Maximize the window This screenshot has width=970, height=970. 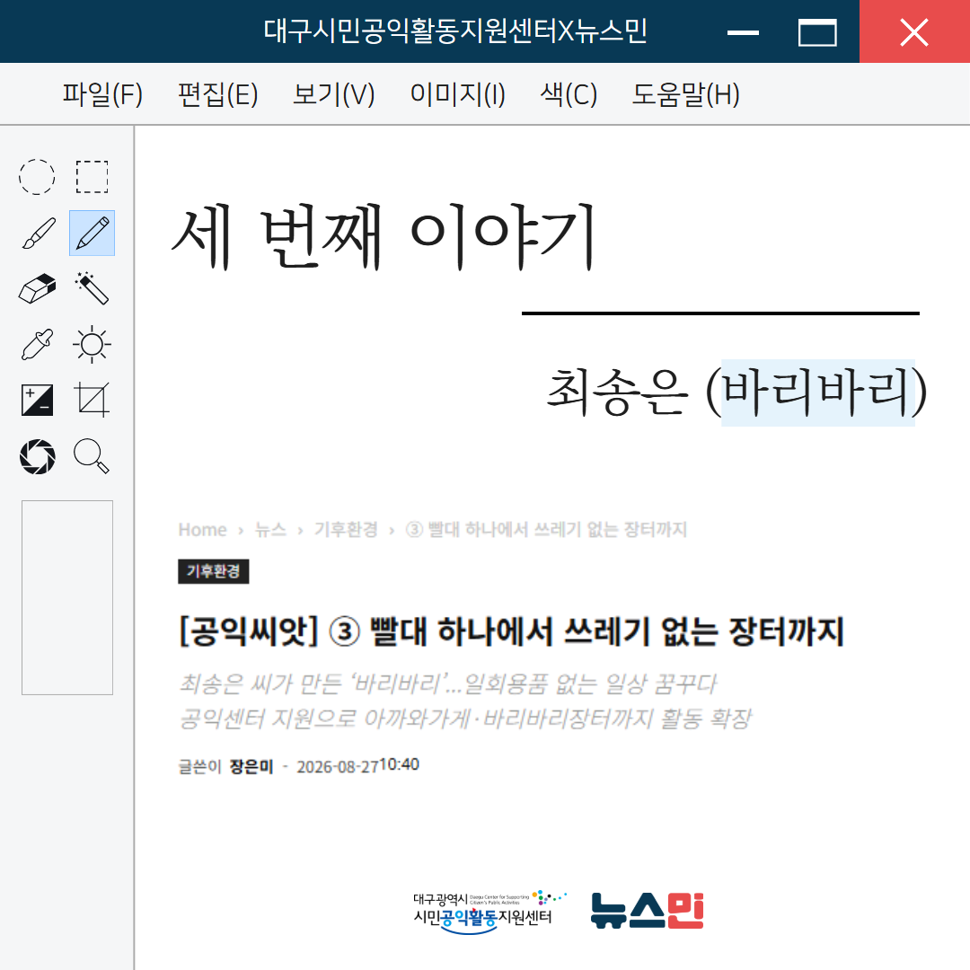tap(817, 32)
